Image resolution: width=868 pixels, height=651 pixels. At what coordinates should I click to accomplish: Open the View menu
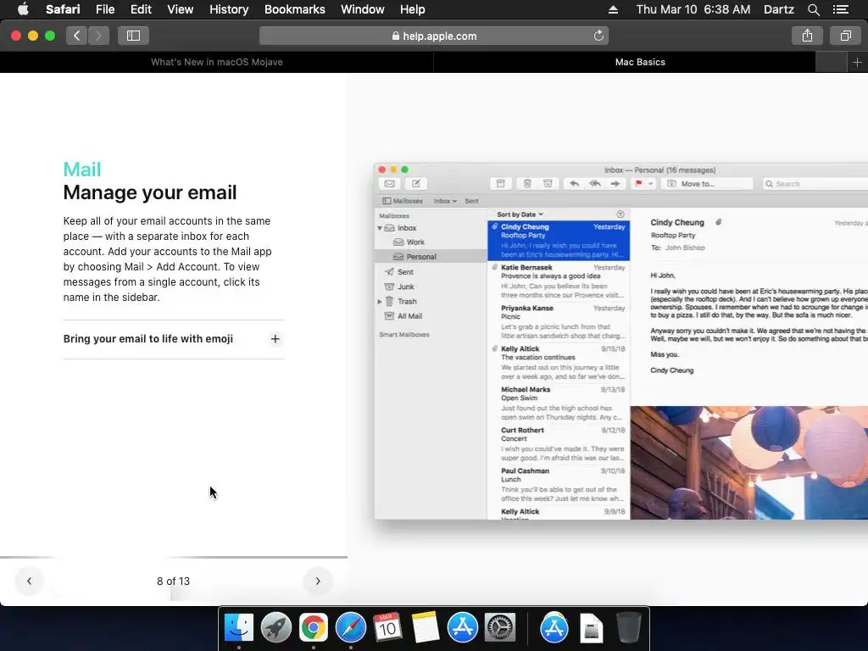(x=180, y=9)
